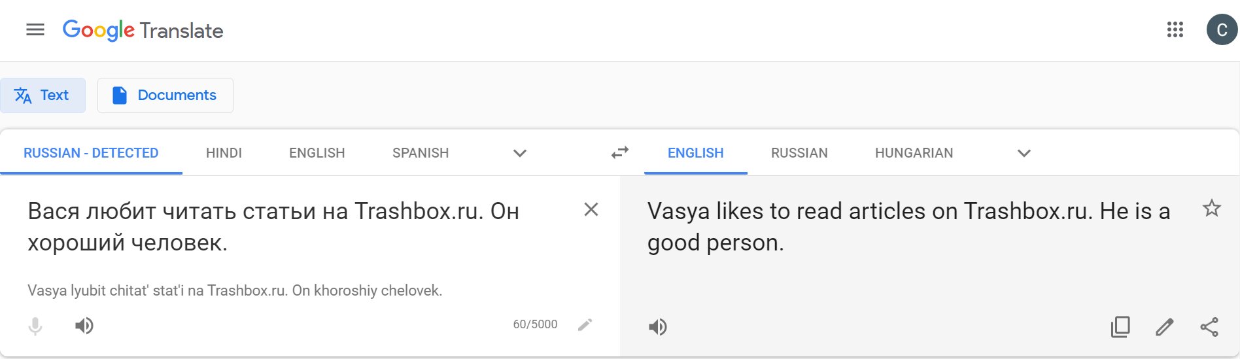Select Hindi as source language
1240x359 pixels.
[224, 153]
